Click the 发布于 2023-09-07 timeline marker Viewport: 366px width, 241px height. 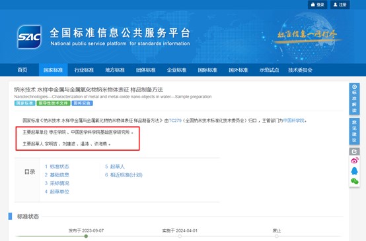(x=86, y=236)
